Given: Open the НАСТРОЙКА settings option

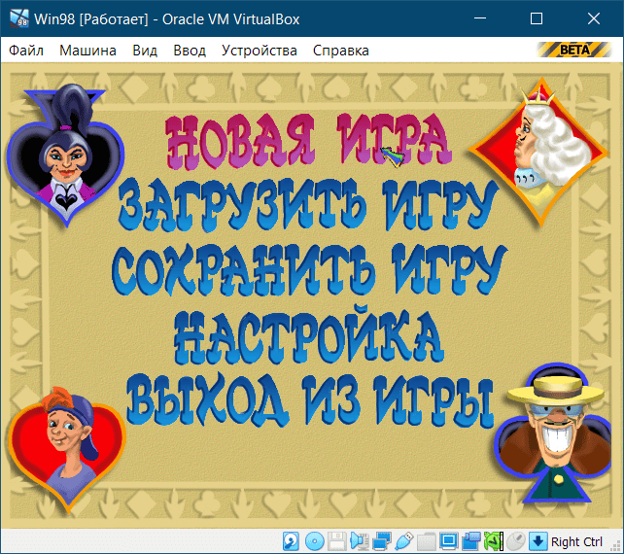Looking at the screenshot, I should (x=308, y=335).
